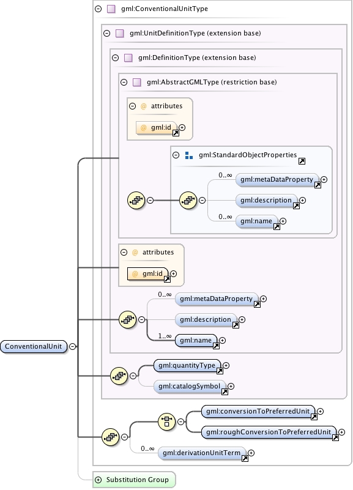Click the gml:ConventionalUnitType complex type icon
353x490 pixels.
(111, 9)
